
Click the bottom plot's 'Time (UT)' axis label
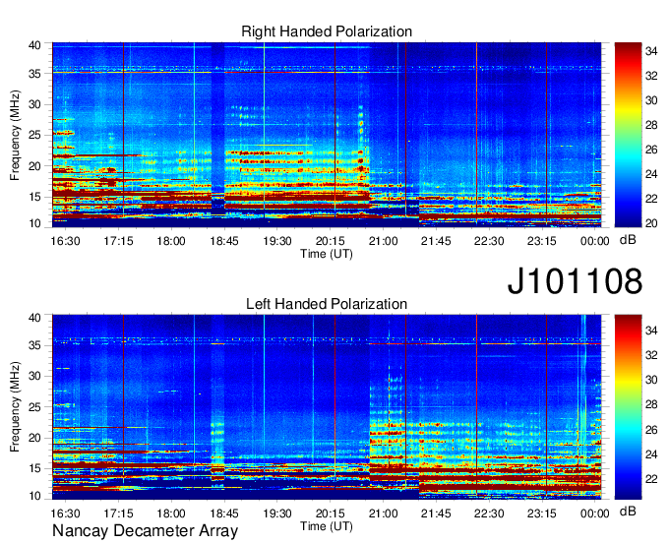(x=327, y=526)
